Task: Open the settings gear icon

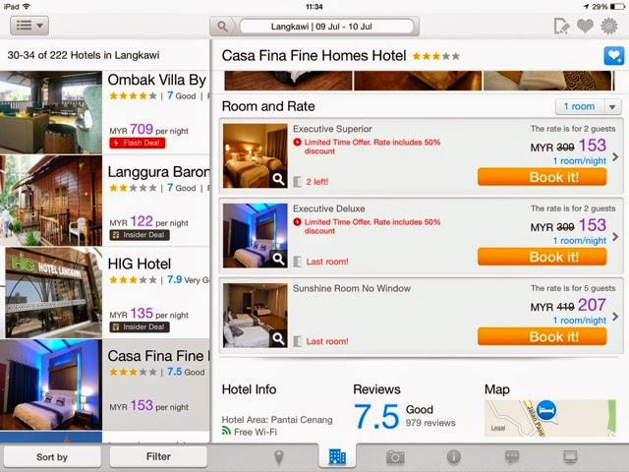Action: coord(609,27)
